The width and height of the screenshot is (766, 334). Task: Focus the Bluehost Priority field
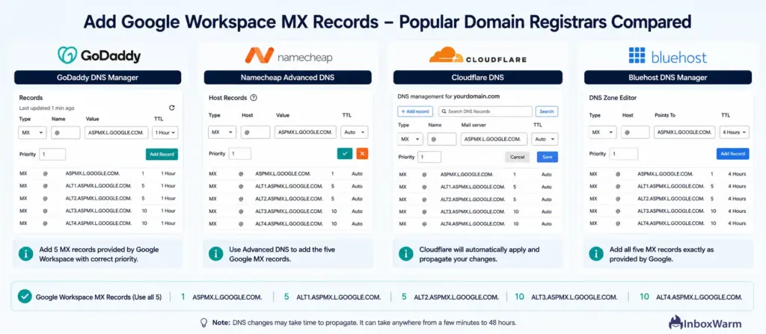623,154
